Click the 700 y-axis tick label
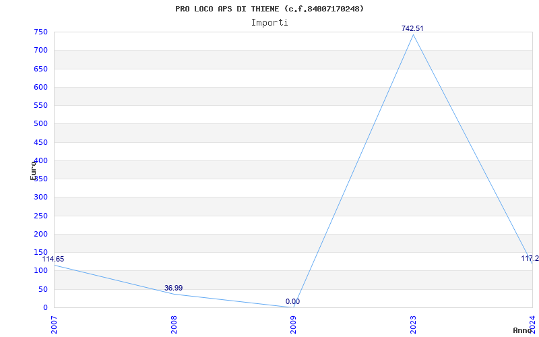This screenshot has width=539, height=337. pos(40,50)
